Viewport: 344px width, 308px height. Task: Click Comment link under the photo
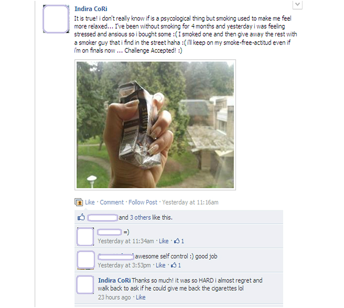tap(112, 202)
